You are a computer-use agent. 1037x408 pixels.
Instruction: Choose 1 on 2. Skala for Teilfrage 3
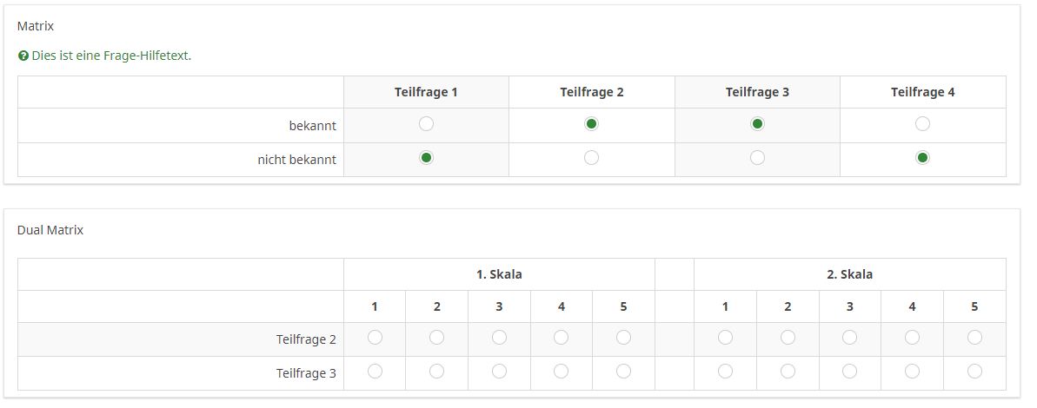coord(725,371)
